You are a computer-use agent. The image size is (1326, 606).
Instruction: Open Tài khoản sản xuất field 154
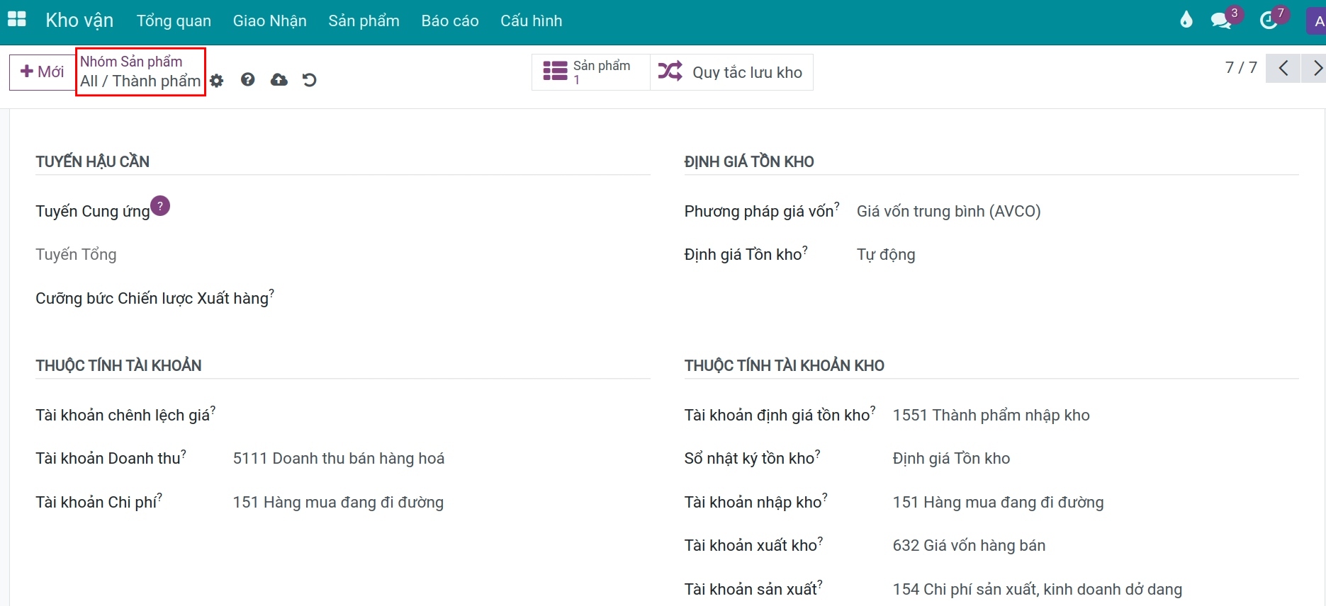(x=1038, y=590)
